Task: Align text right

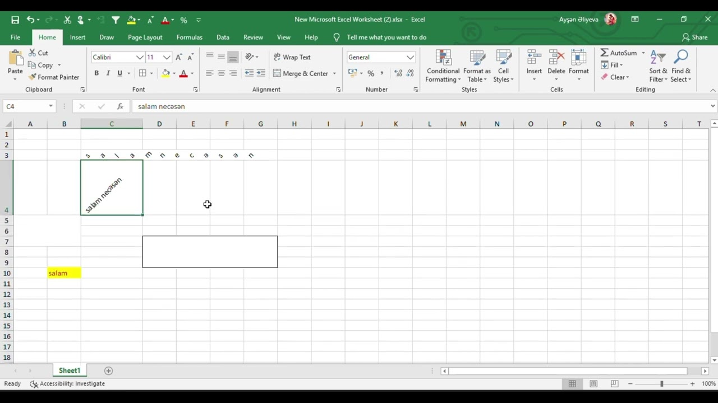Action: coord(233,73)
